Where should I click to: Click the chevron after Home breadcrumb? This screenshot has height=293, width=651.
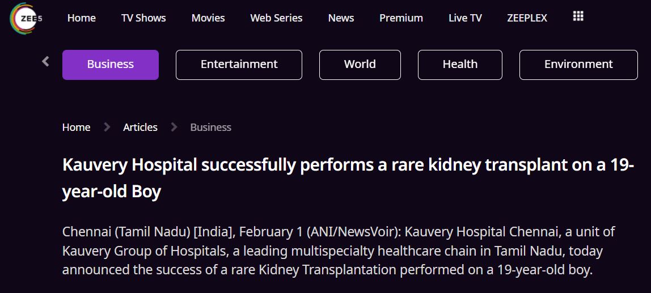click(x=107, y=127)
